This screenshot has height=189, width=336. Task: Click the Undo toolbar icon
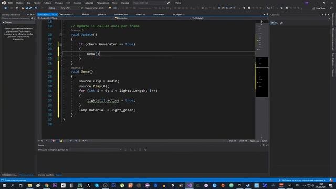[x=36, y=8]
